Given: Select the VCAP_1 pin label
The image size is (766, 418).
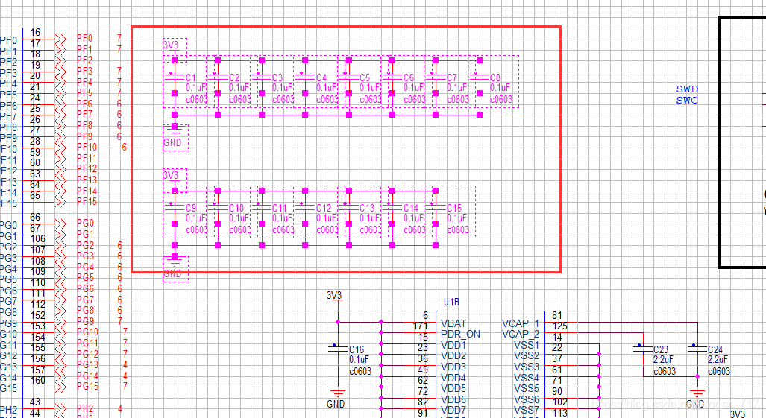Looking at the screenshot, I should coord(520,323).
